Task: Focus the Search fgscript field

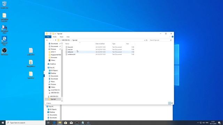Action: (160, 40)
